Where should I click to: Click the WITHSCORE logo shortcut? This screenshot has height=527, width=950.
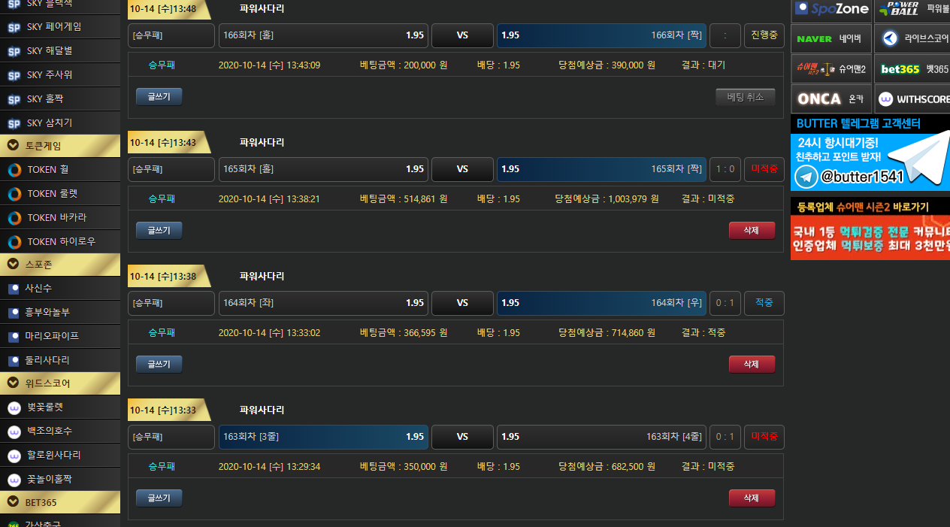(x=912, y=98)
